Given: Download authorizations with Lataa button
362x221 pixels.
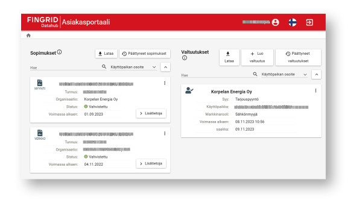Looking at the screenshot, I should pyautogui.click(x=229, y=57).
